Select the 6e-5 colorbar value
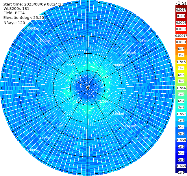The height and width of the screenshot is (176, 187). pyautogui.click(x=181, y=49)
